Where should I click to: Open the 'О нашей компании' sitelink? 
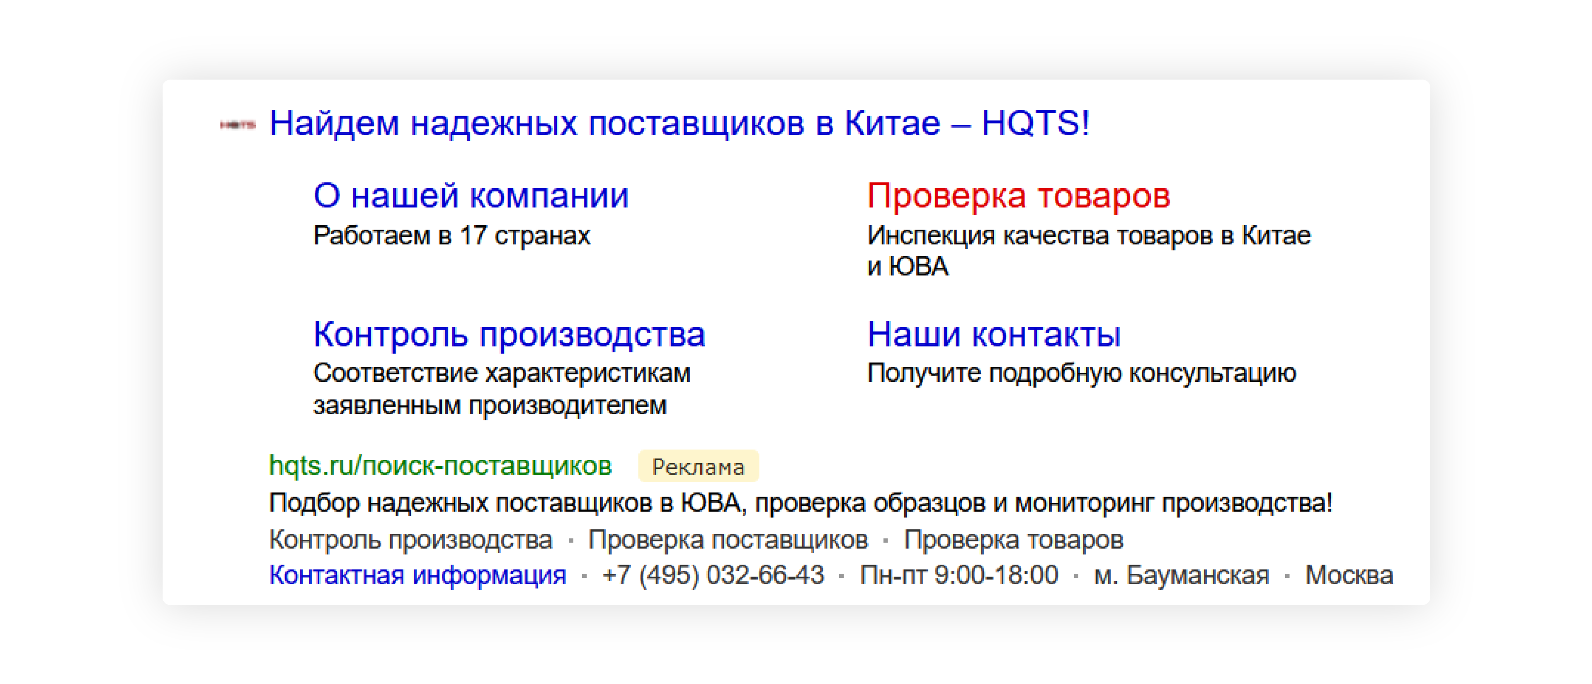pyautogui.click(x=470, y=196)
